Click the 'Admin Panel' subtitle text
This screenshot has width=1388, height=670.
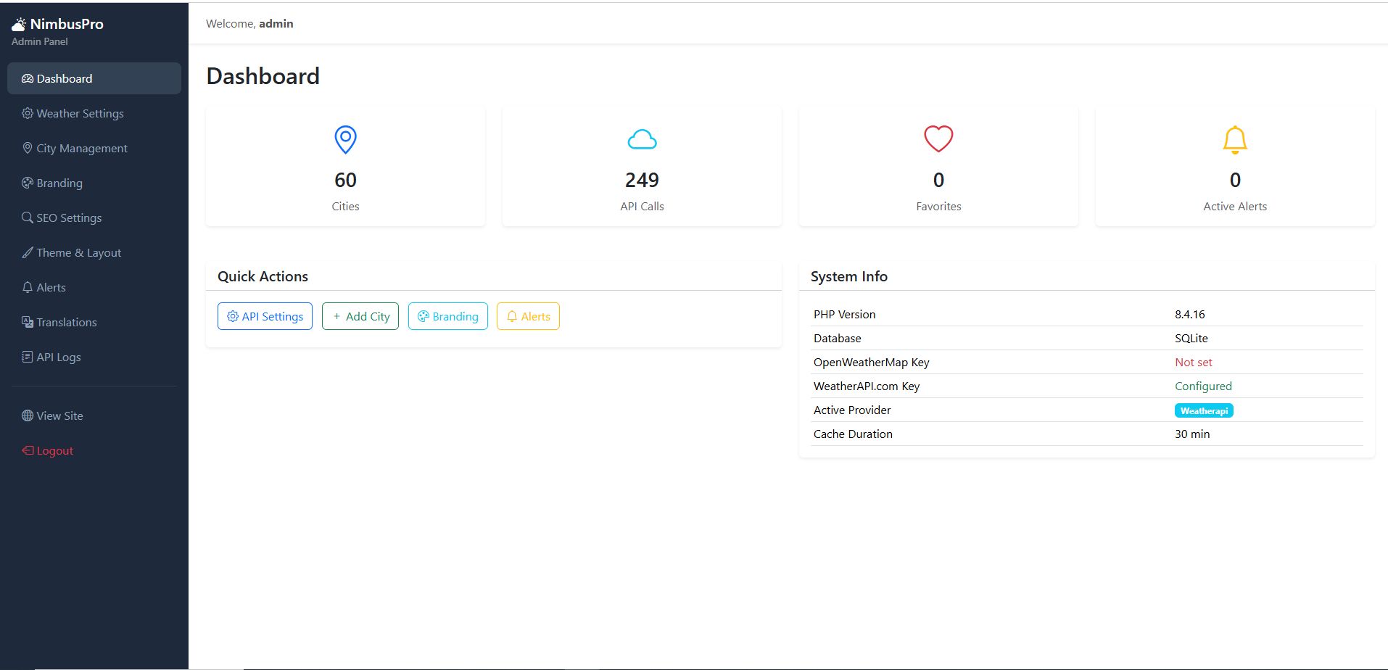pos(40,41)
